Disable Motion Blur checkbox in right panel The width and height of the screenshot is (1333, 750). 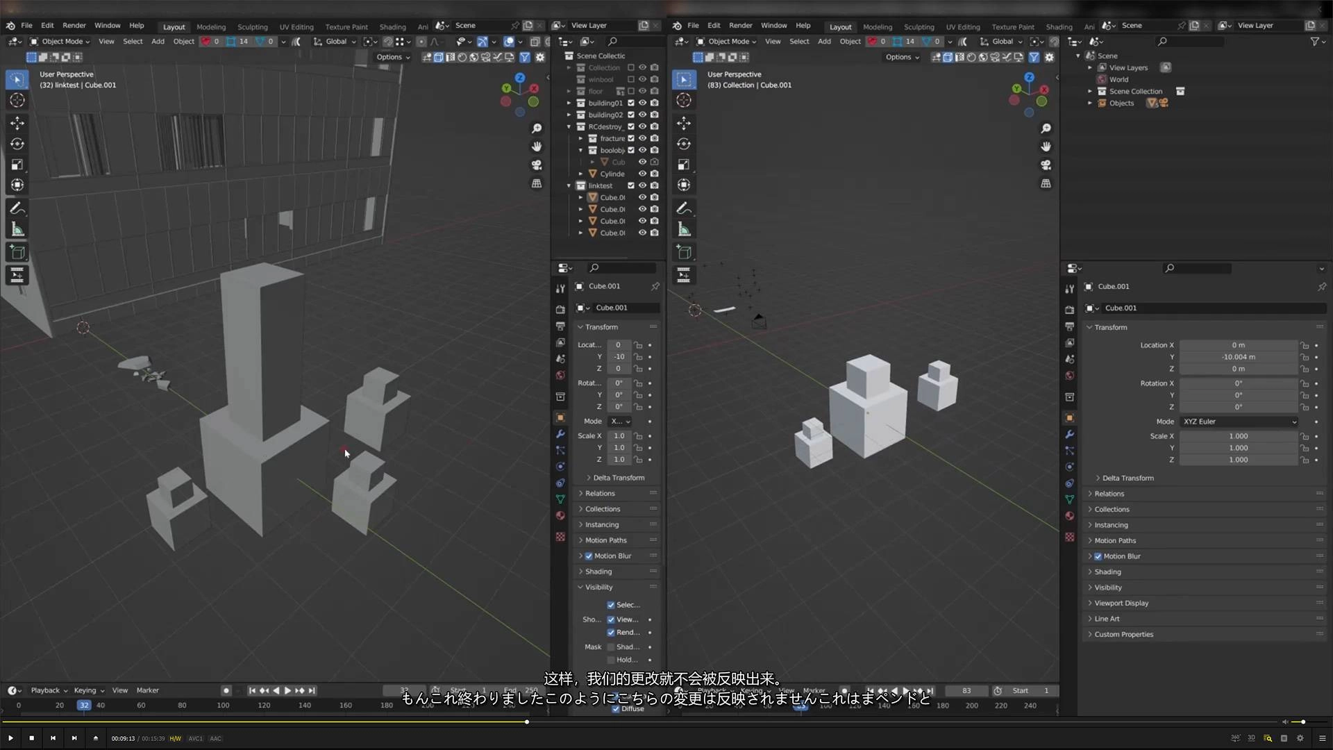click(x=1098, y=556)
